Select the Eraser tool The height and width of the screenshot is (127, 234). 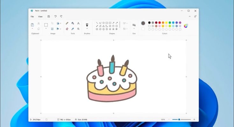[67, 29]
